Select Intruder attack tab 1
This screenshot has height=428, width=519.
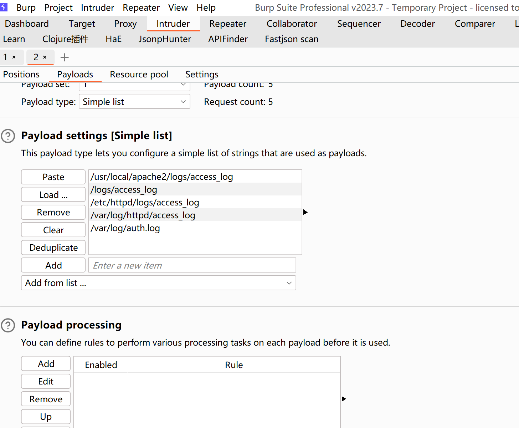click(5, 57)
